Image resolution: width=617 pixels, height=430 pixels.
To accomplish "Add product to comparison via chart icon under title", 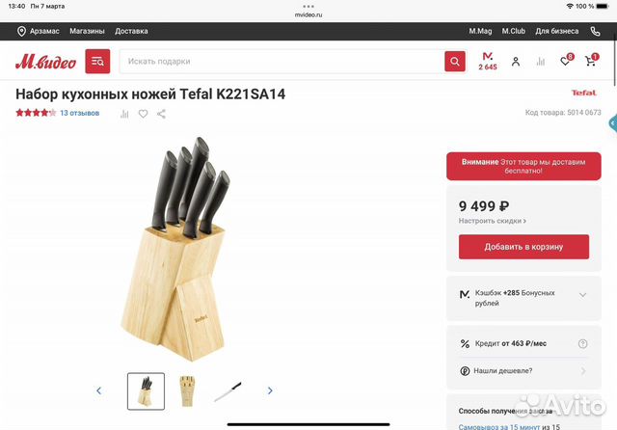I will 124,114.
